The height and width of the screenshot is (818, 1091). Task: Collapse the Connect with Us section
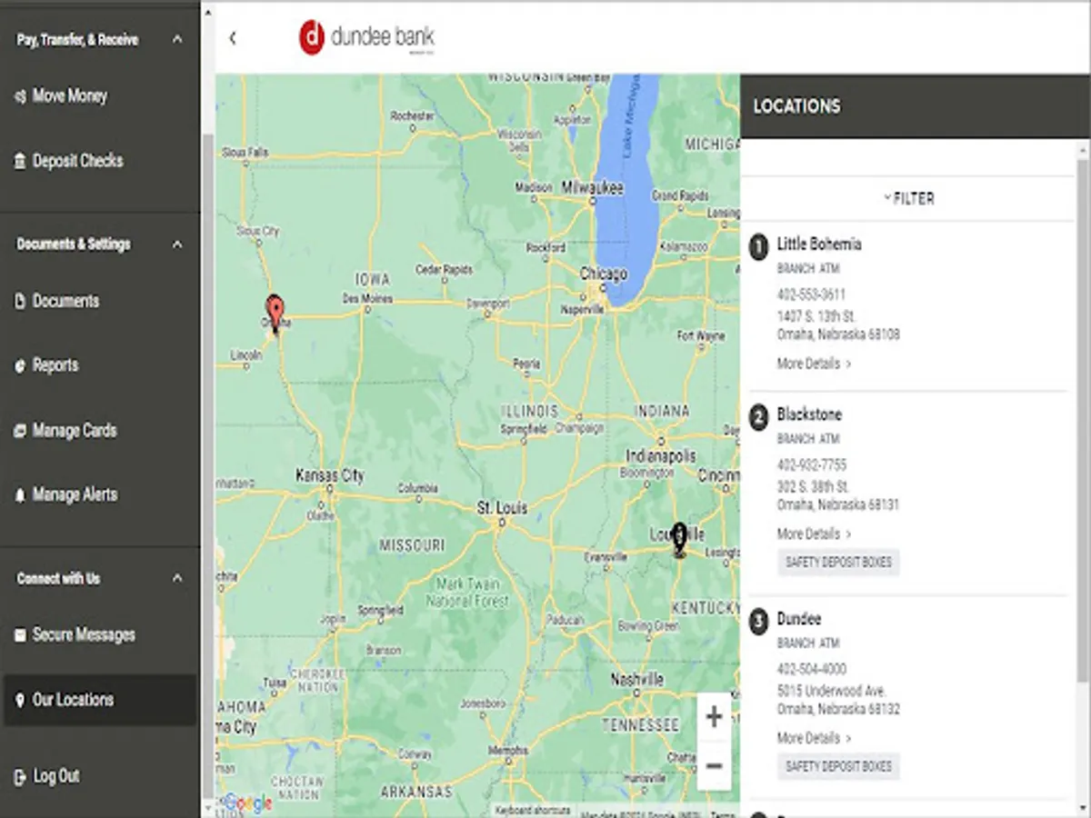178,577
